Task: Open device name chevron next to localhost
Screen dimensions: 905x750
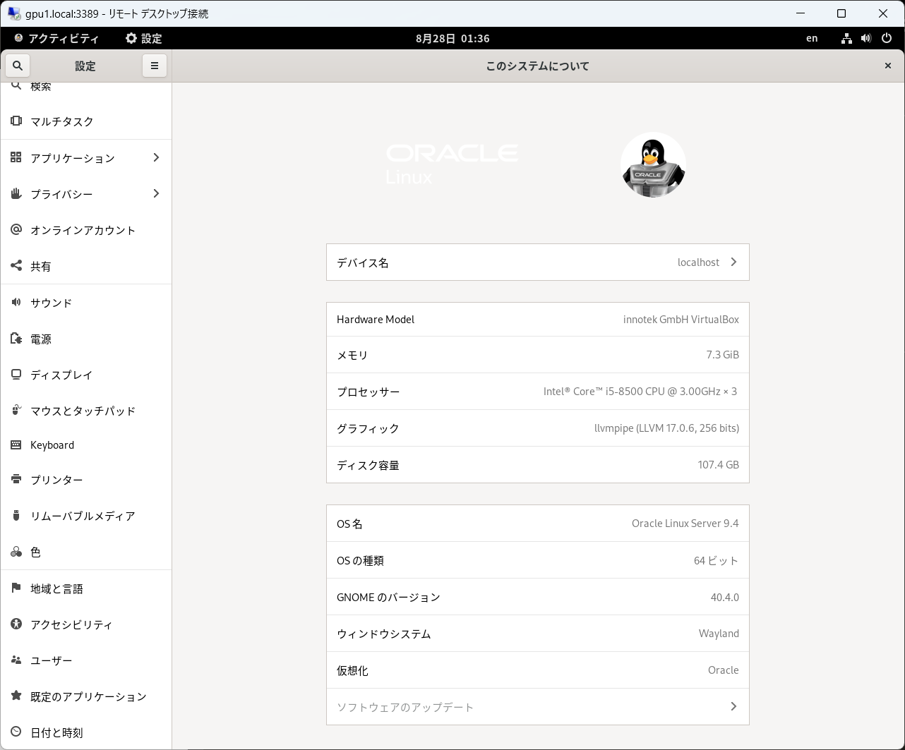Action: point(733,262)
